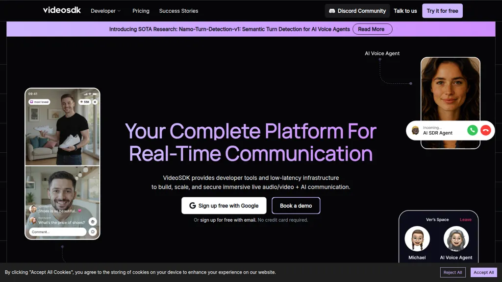
Task: Accept All cookies
Action: (x=483, y=272)
